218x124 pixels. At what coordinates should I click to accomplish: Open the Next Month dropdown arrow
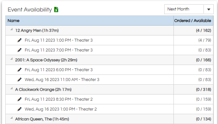tap(208, 9)
